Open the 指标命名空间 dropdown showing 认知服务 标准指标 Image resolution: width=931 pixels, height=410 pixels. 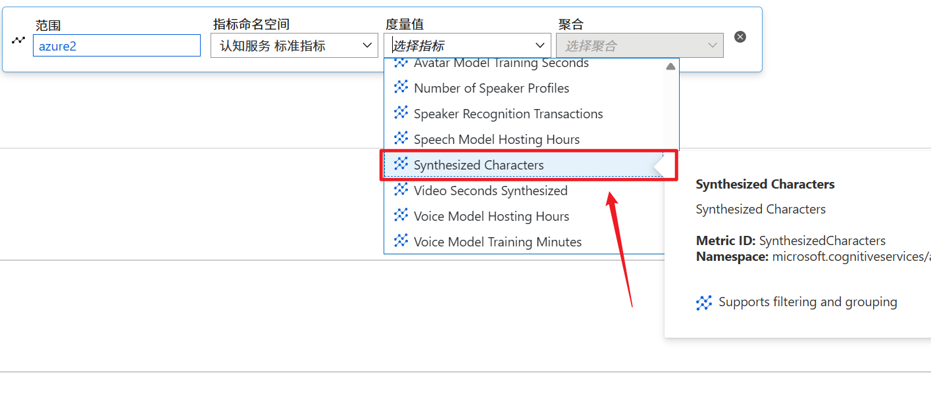[294, 45]
